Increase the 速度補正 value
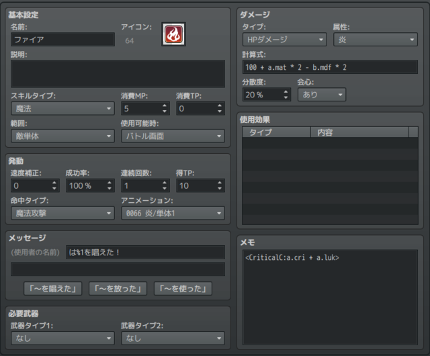The image size is (430, 356). coord(54,183)
